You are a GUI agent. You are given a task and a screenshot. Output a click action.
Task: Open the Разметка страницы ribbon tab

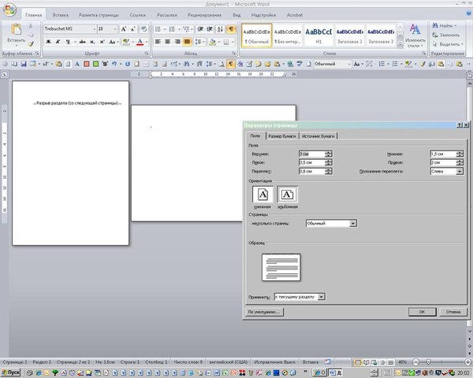click(x=99, y=15)
